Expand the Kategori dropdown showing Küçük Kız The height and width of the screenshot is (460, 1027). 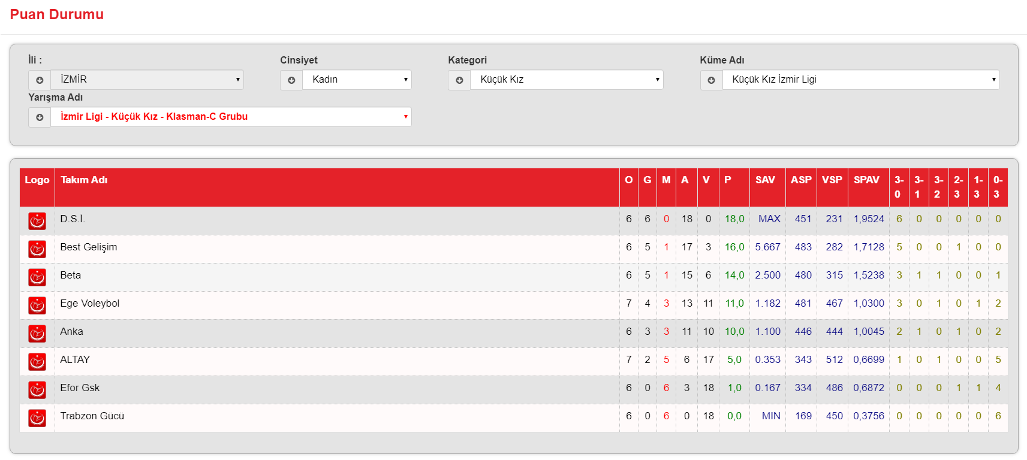point(567,80)
